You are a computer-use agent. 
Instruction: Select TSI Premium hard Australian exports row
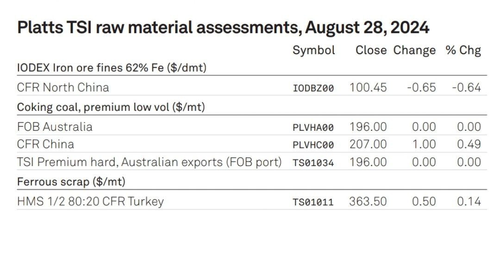[x=252, y=162]
